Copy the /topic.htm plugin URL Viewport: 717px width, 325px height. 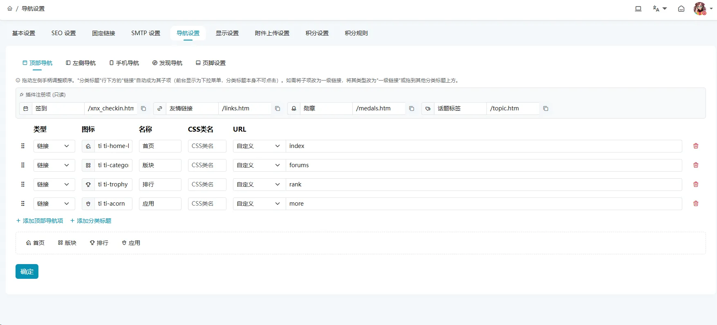pyautogui.click(x=546, y=108)
